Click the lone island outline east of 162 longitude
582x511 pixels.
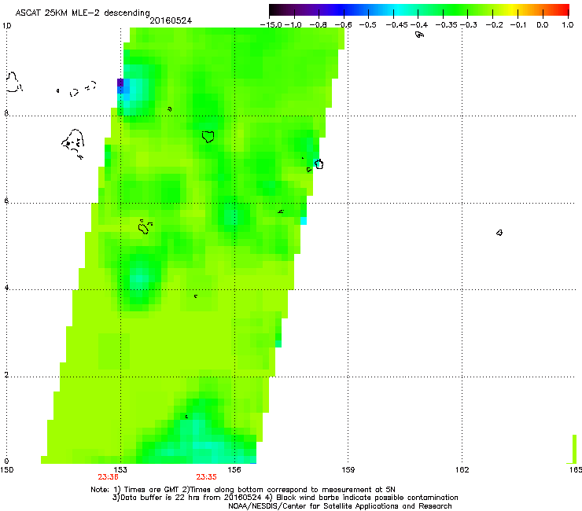(499, 233)
